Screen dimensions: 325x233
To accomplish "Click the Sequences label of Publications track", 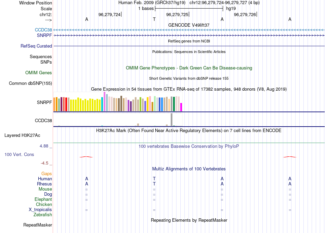I will click(41, 56).
